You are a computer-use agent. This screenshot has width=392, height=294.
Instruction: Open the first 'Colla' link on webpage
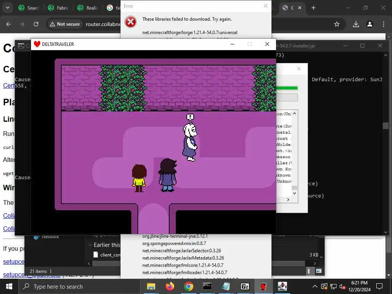(x=9, y=216)
